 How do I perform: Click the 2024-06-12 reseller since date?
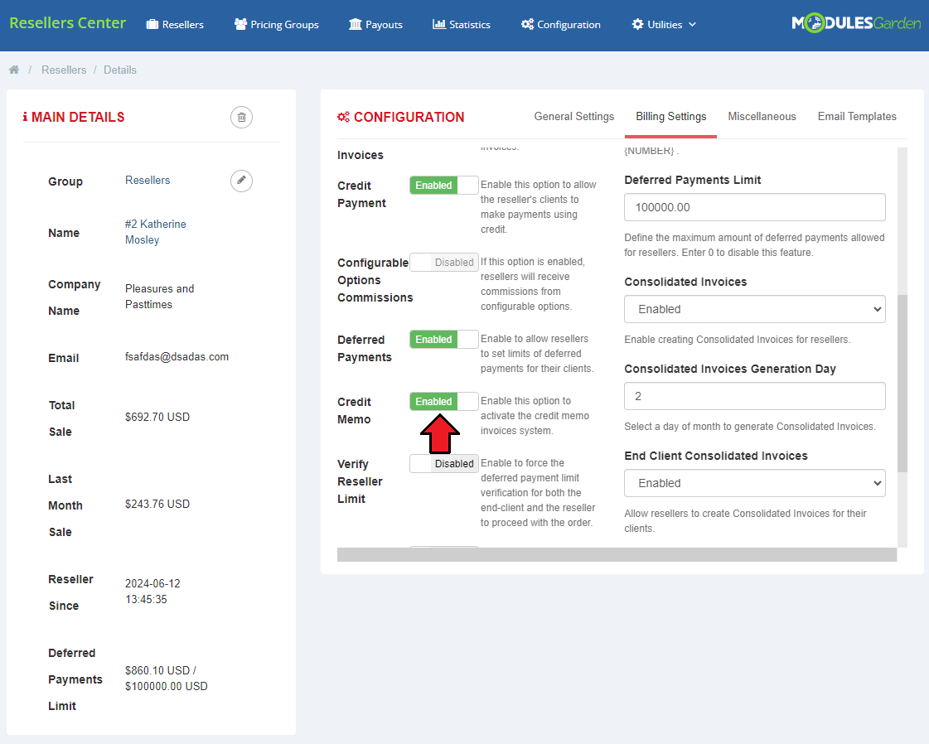coord(152,592)
